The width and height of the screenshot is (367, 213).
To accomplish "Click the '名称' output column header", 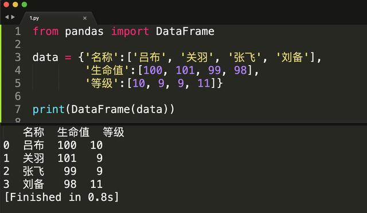I will 33,132.
